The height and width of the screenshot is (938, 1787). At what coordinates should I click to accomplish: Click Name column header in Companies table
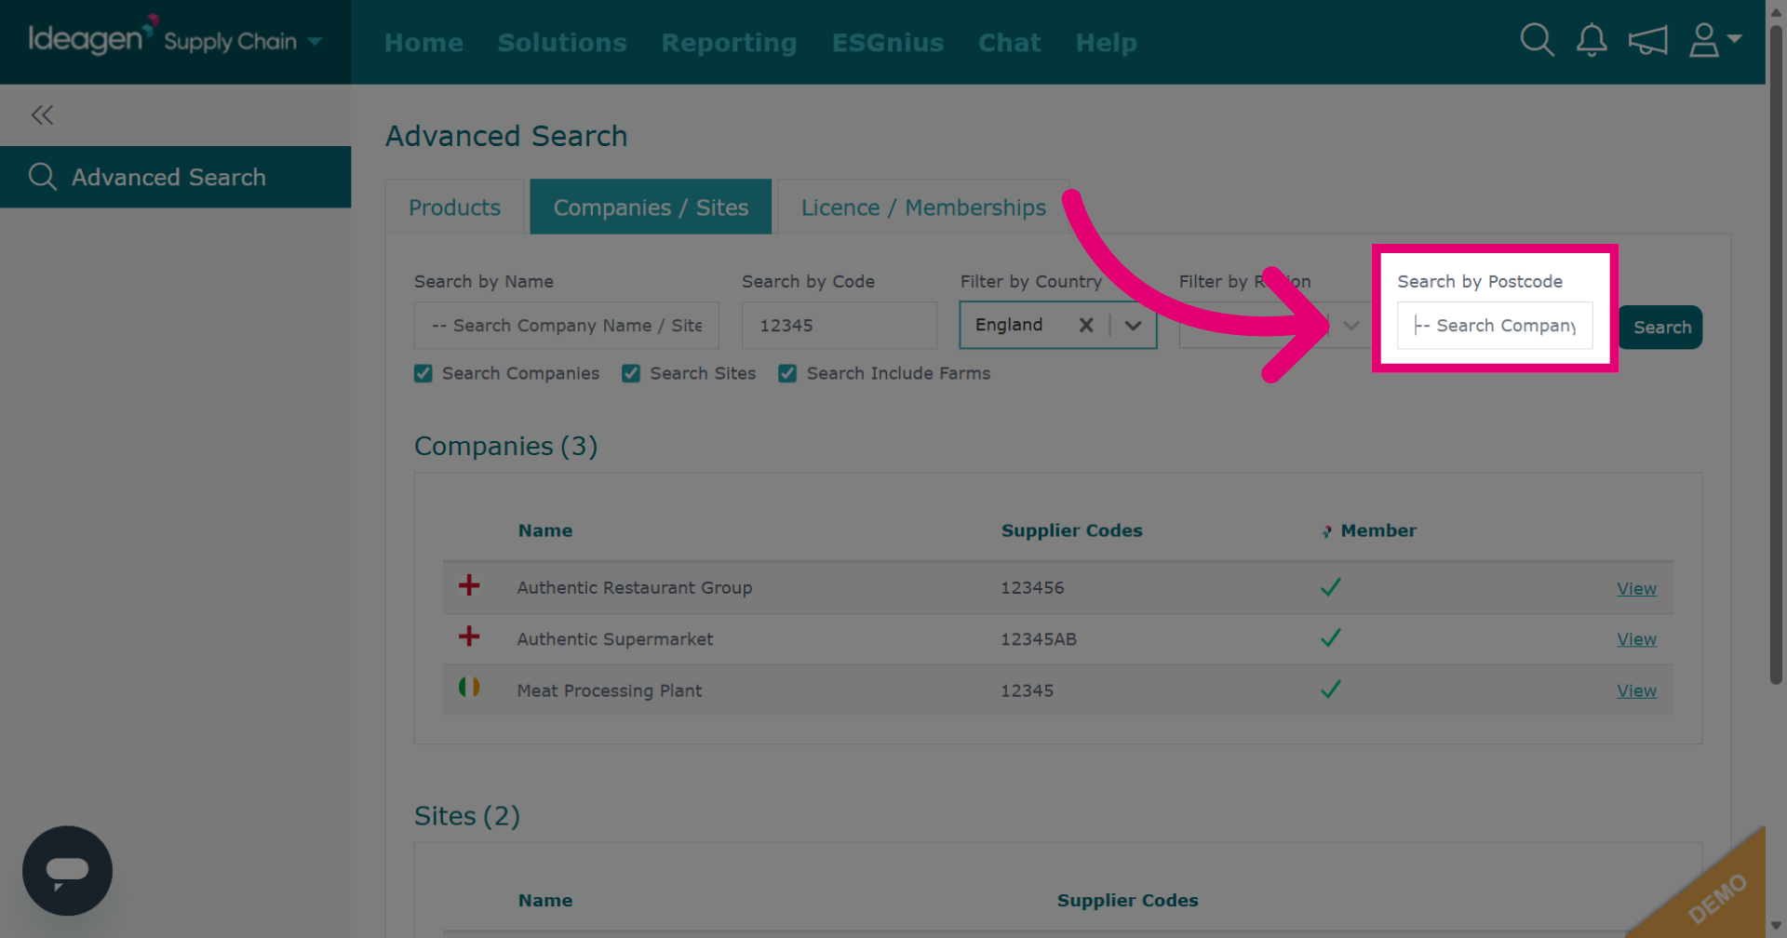coord(545,530)
